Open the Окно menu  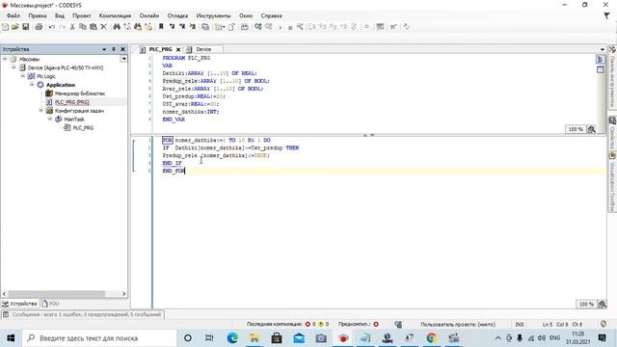pyautogui.click(x=246, y=15)
